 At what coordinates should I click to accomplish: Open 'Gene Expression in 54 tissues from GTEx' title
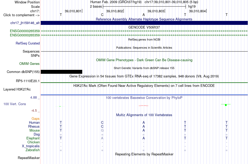144,76
